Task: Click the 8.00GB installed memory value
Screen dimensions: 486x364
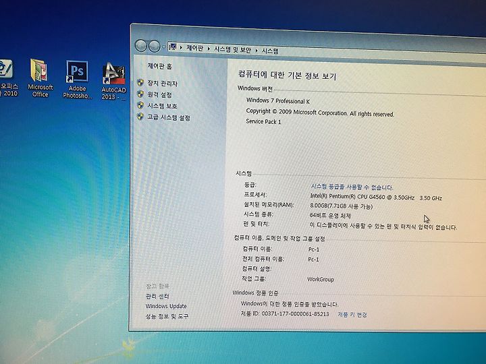Action: [342, 206]
